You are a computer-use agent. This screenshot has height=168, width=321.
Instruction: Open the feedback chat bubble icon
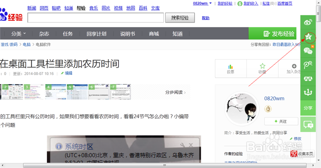point(308,125)
